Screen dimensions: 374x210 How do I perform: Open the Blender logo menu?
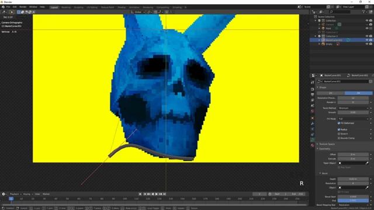pos(3,7)
